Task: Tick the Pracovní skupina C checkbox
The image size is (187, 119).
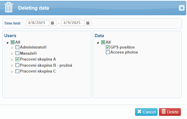Action: [x=17, y=71]
